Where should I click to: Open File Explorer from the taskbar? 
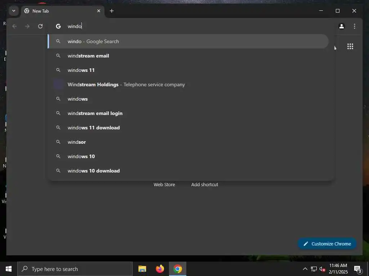tap(142, 269)
